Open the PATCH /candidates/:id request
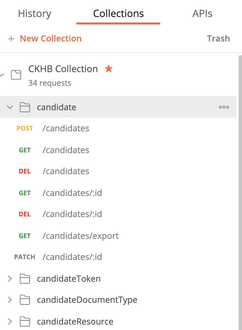This screenshot has width=242, height=330. pyautogui.click(x=72, y=257)
